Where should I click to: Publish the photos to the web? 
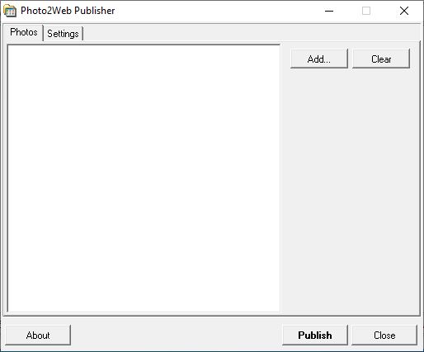(315, 335)
